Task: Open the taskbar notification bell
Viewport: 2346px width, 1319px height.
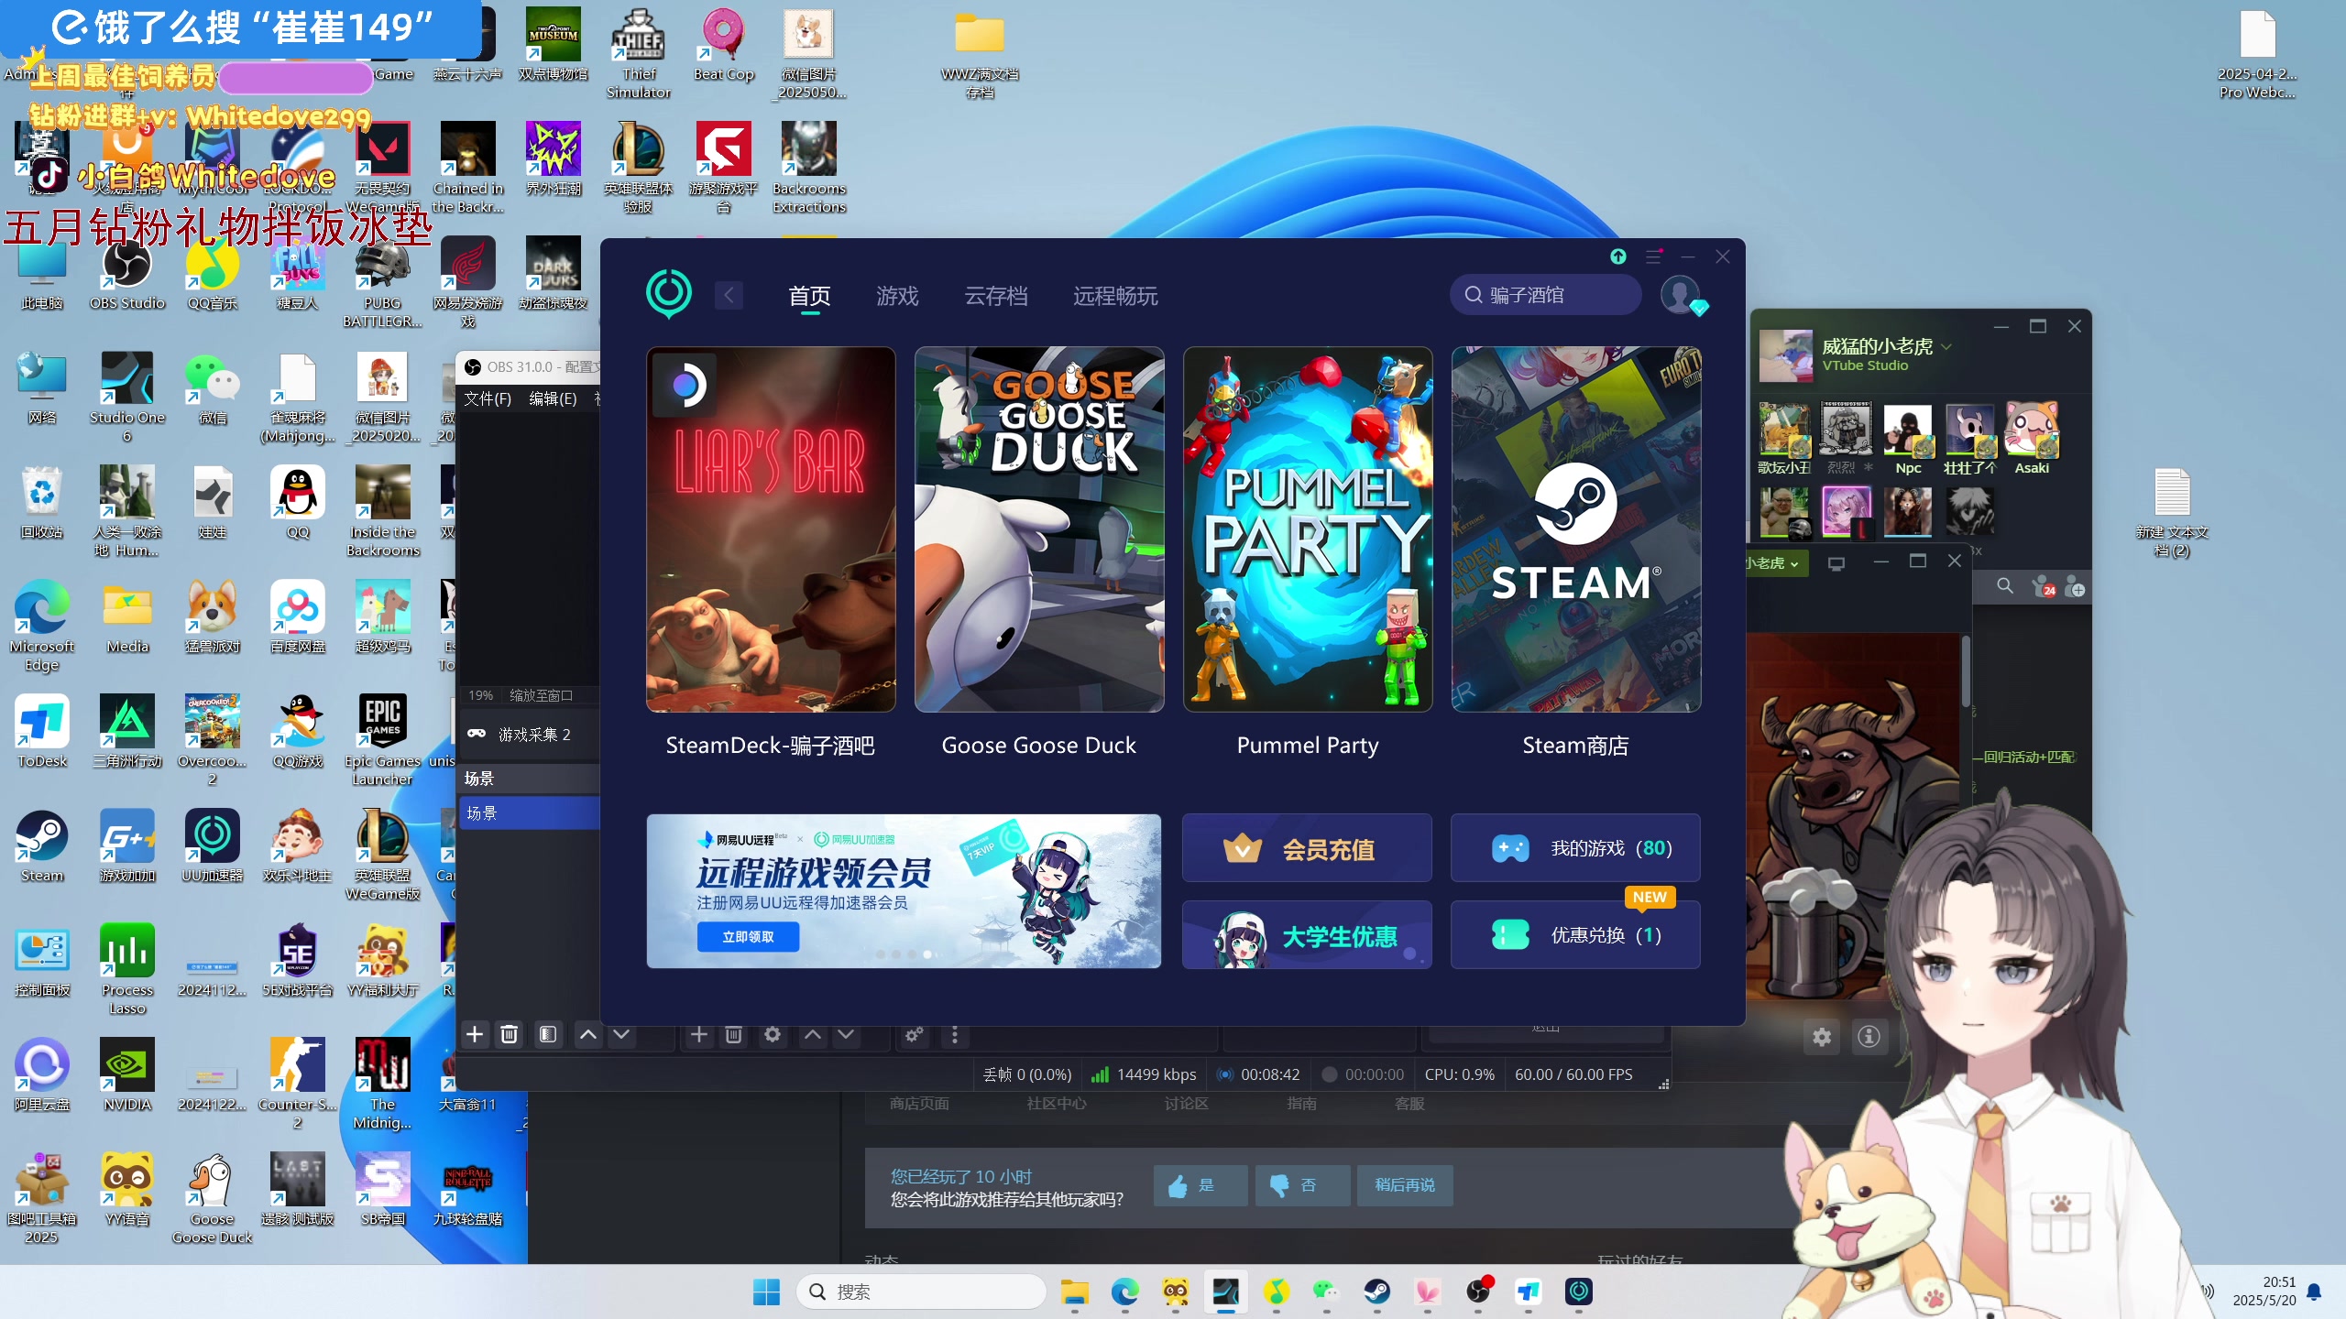Action: [2314, 1292]
